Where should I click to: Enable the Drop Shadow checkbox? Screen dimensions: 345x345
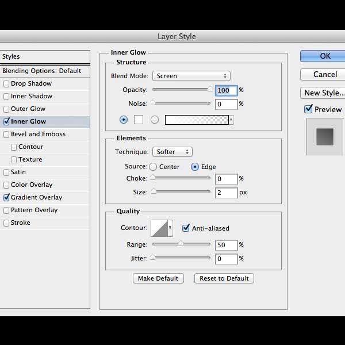point(6,84)
